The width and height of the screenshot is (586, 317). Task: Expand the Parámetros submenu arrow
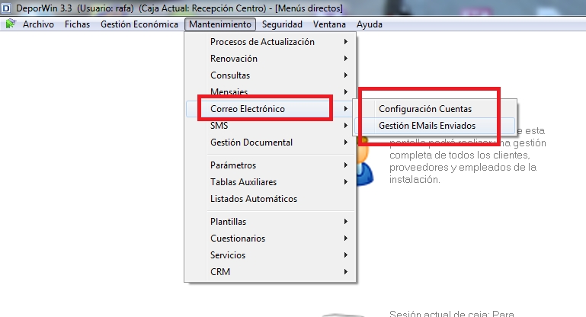(x=346, y=165)
